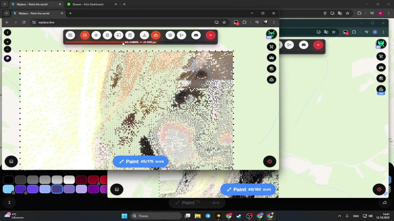The image size is (394, 221).
Task: Reload the wplace.live page
Action: coord(24,22)
